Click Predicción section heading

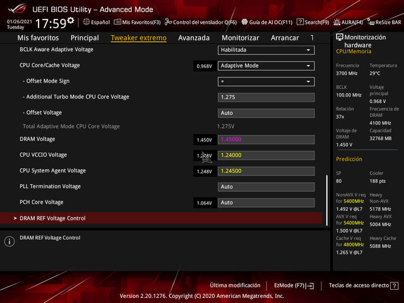[x=349, y=159]
